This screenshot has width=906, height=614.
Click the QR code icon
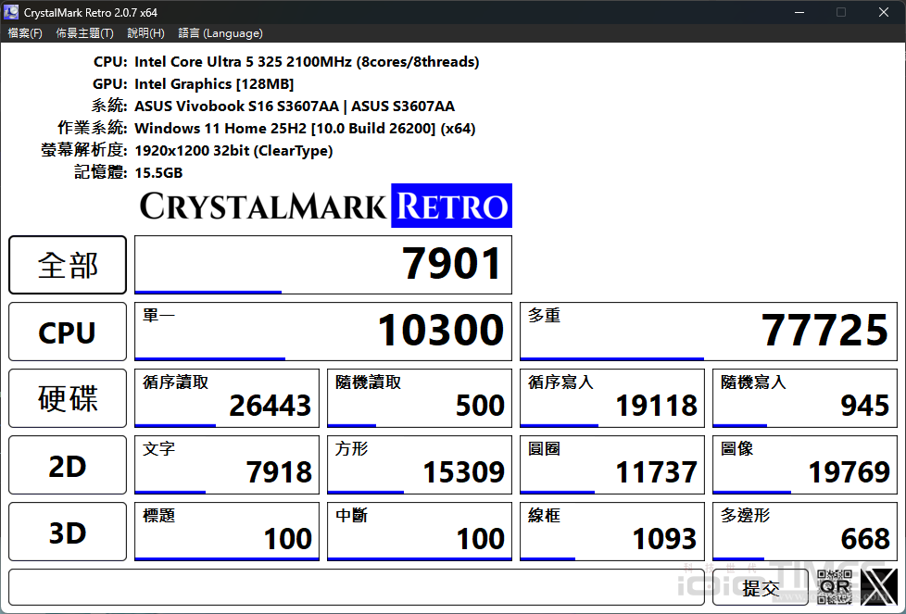(833, 587)
